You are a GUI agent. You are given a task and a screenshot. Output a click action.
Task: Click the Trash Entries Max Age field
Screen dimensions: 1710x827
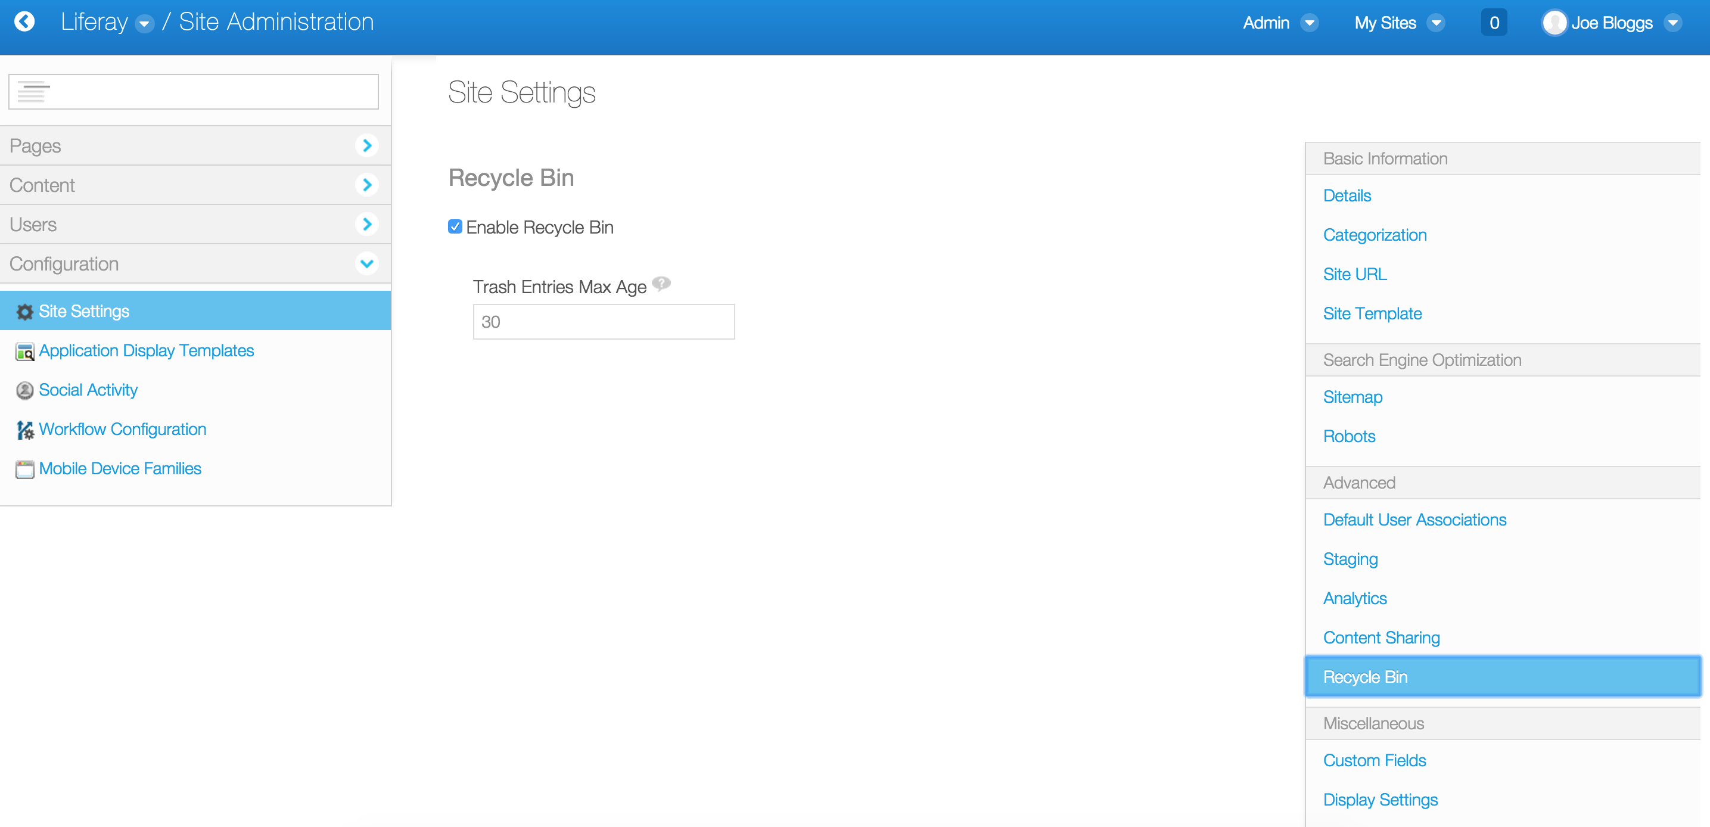[x=604, y=322]
